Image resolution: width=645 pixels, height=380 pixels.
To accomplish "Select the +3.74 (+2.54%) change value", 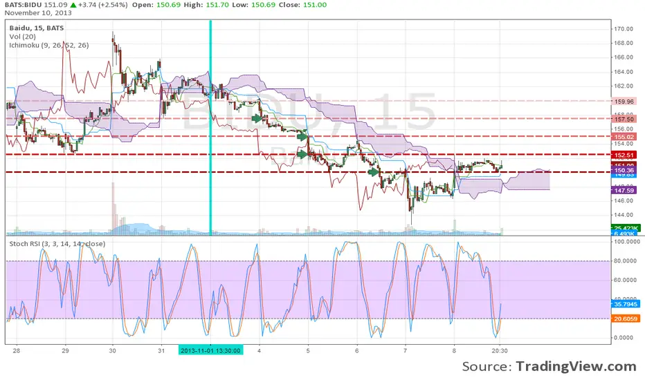I will pos(102,5).
